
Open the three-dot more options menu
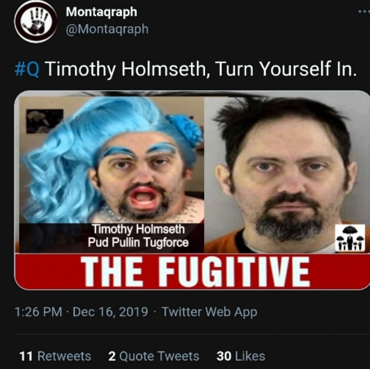coord(364,11)
